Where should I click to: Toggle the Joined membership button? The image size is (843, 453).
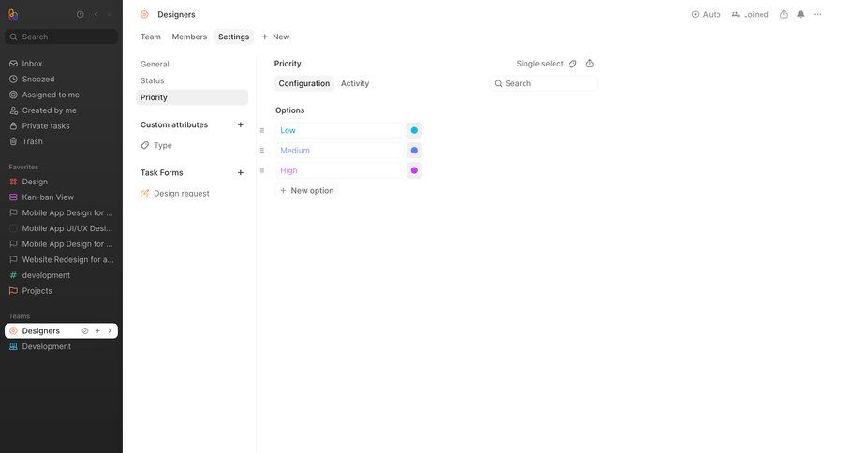coord(750,14)
